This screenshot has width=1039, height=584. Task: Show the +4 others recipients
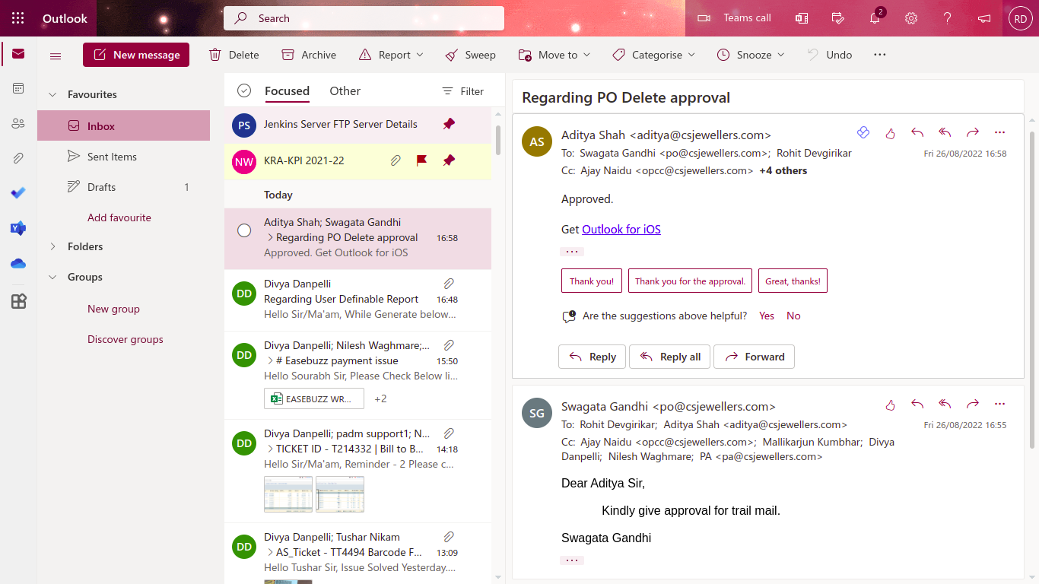tap(783, 171)
